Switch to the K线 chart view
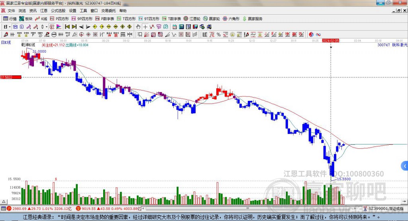Viewport: 408px width, 221px height. 41,19
